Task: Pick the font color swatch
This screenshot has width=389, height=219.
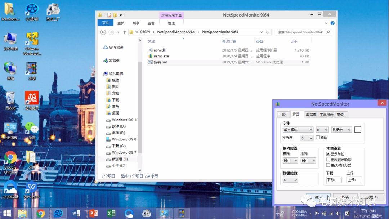Action: tap(358, 129)
